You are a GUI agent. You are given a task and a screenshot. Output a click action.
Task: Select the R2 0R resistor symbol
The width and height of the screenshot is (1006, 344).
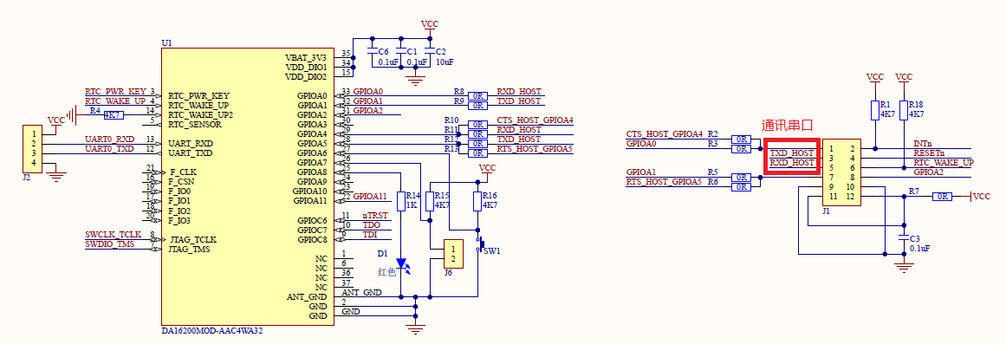tap(741, 140)
